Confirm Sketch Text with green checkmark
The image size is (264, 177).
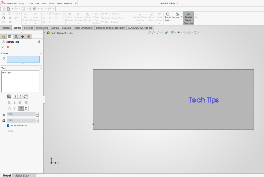(3, 47)
